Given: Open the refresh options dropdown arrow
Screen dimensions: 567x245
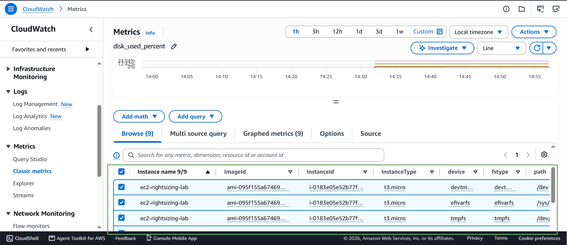Looking at the screenshot, I should [x=549, y=48].
